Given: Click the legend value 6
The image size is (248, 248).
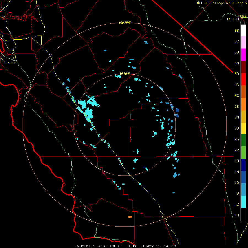Looking at the screenshot, I should [x=238, y=193].
